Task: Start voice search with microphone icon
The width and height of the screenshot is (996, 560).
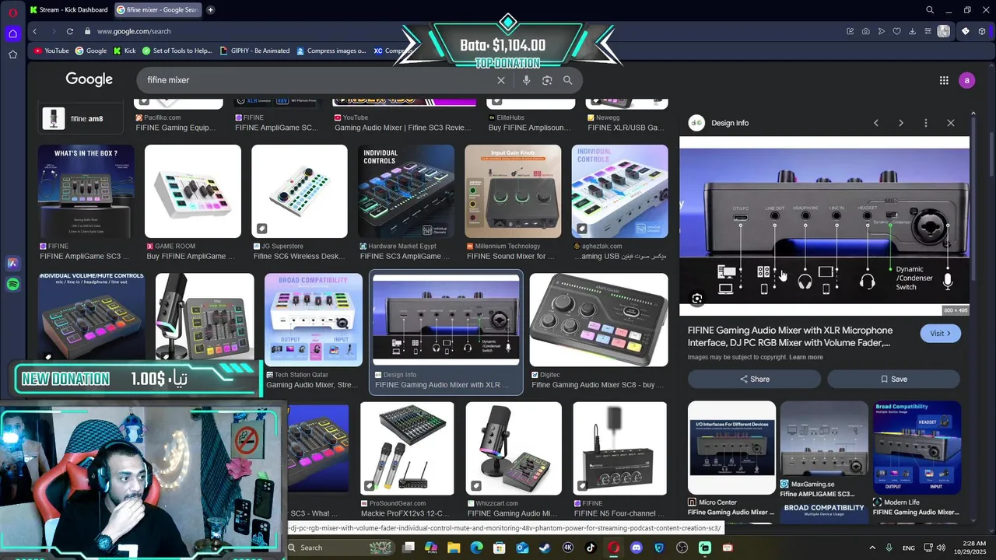Action: point(527,80)
